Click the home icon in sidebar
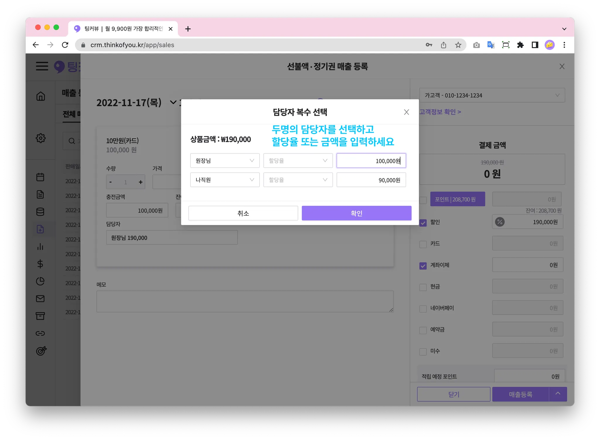Viewport: 600px width, 440px height. [41, 96]
